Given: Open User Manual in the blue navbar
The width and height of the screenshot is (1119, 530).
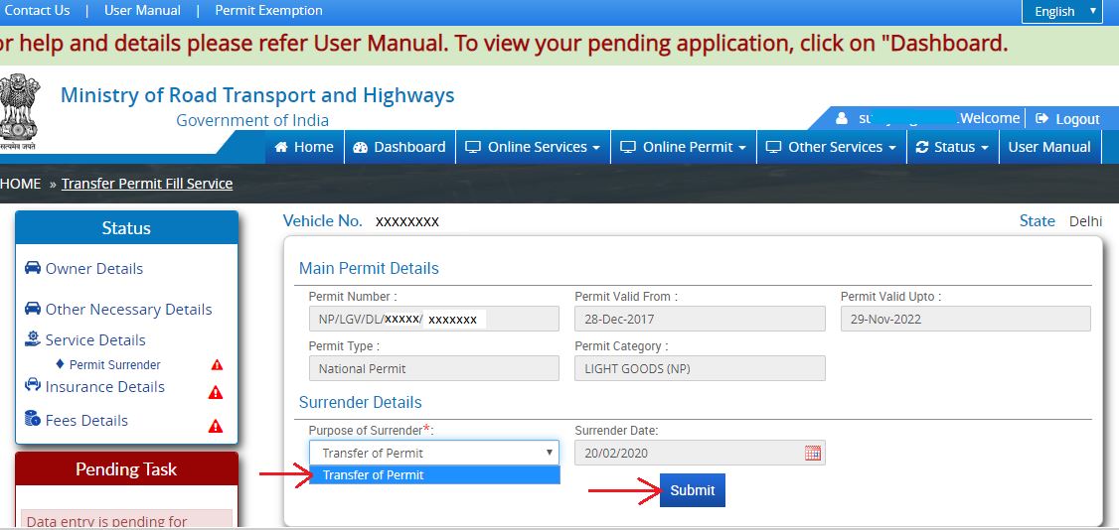Looking at the screenshot, I should tap(1049, 147).
